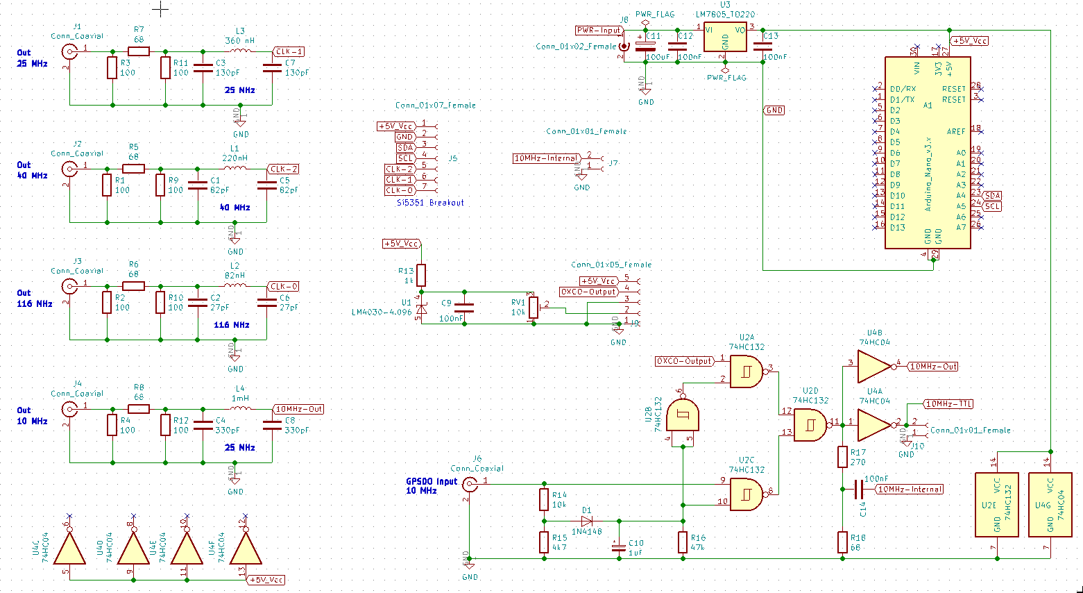Select the U2A NAND gate
Screen dimensions: 1083x593
point(747,371)
